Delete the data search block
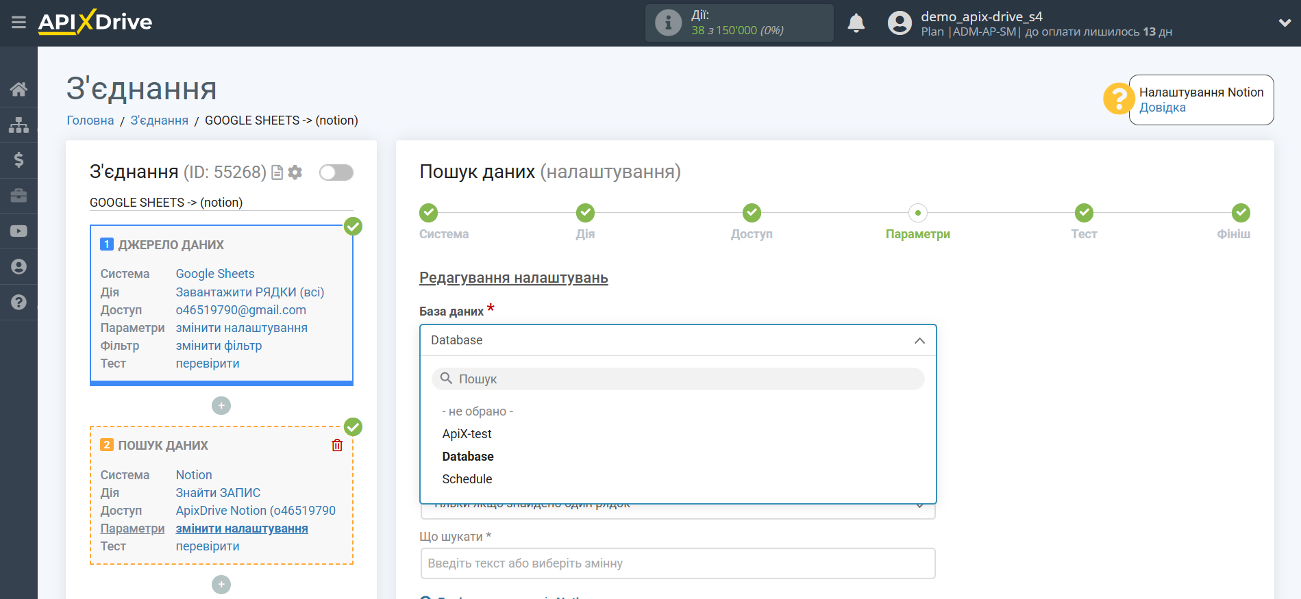Viewport: 1301px width, 599px height. [x=337, y=446]
